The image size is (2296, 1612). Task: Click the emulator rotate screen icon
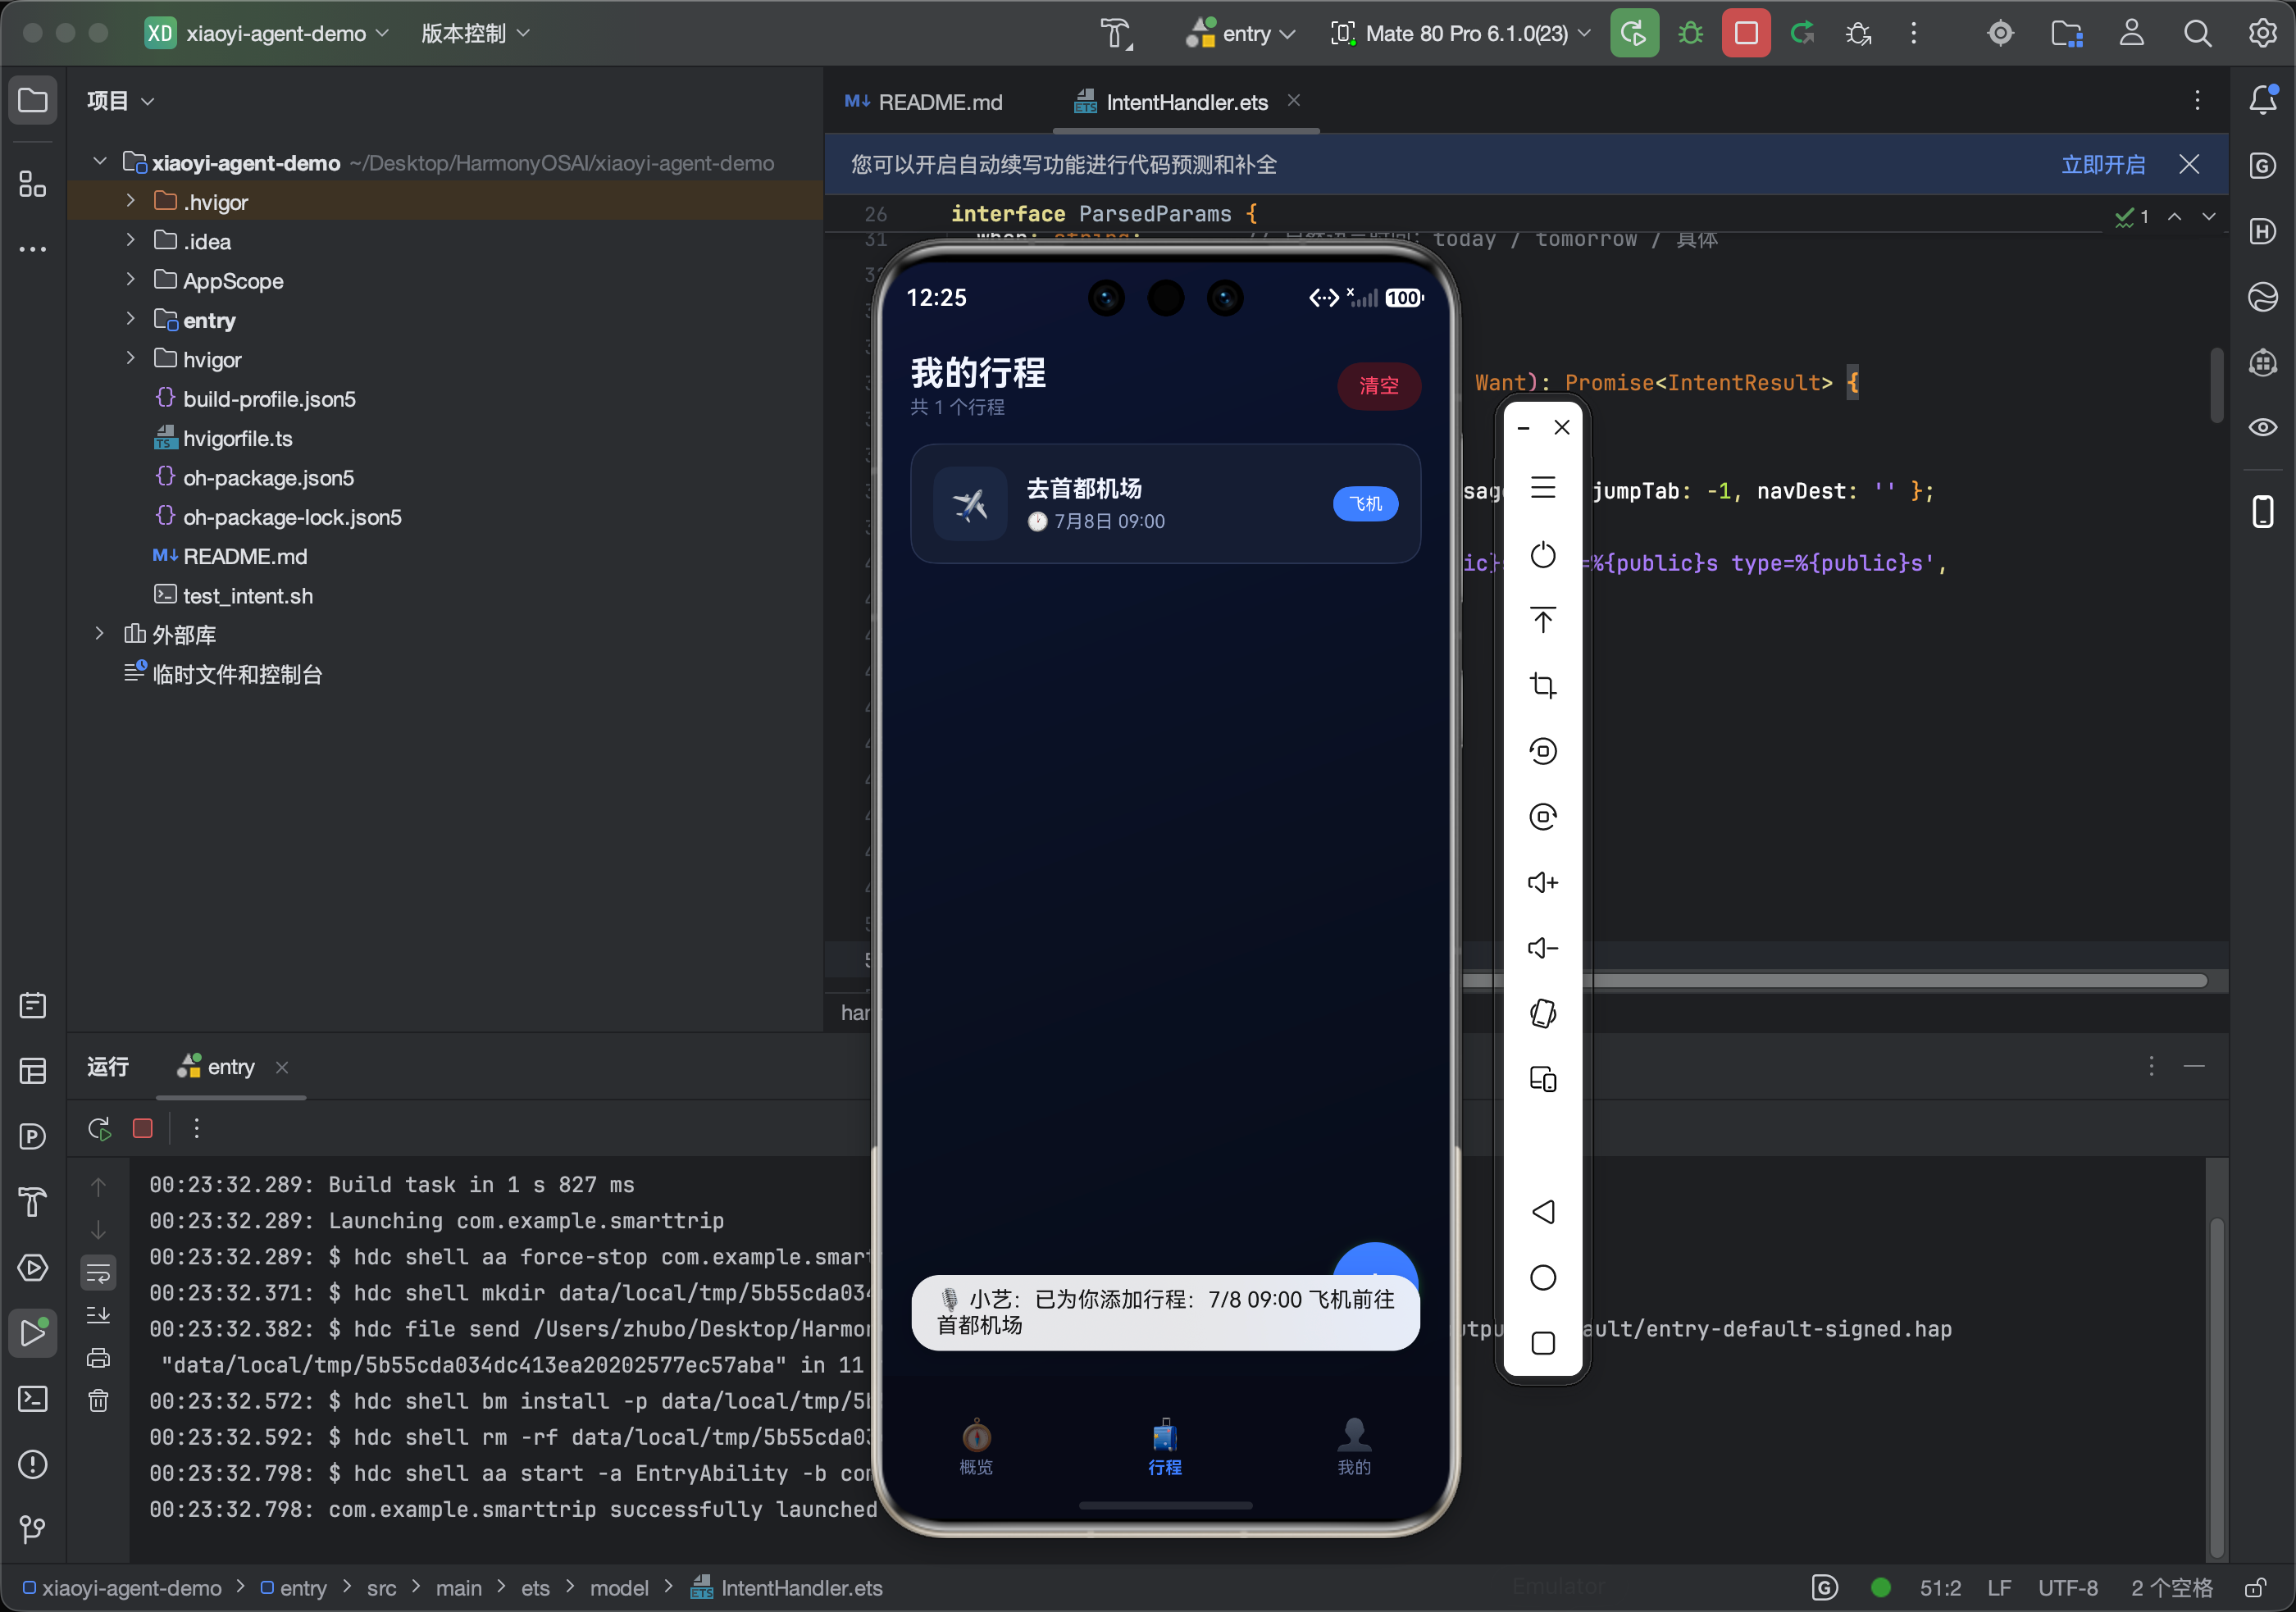point(1543,1013)
